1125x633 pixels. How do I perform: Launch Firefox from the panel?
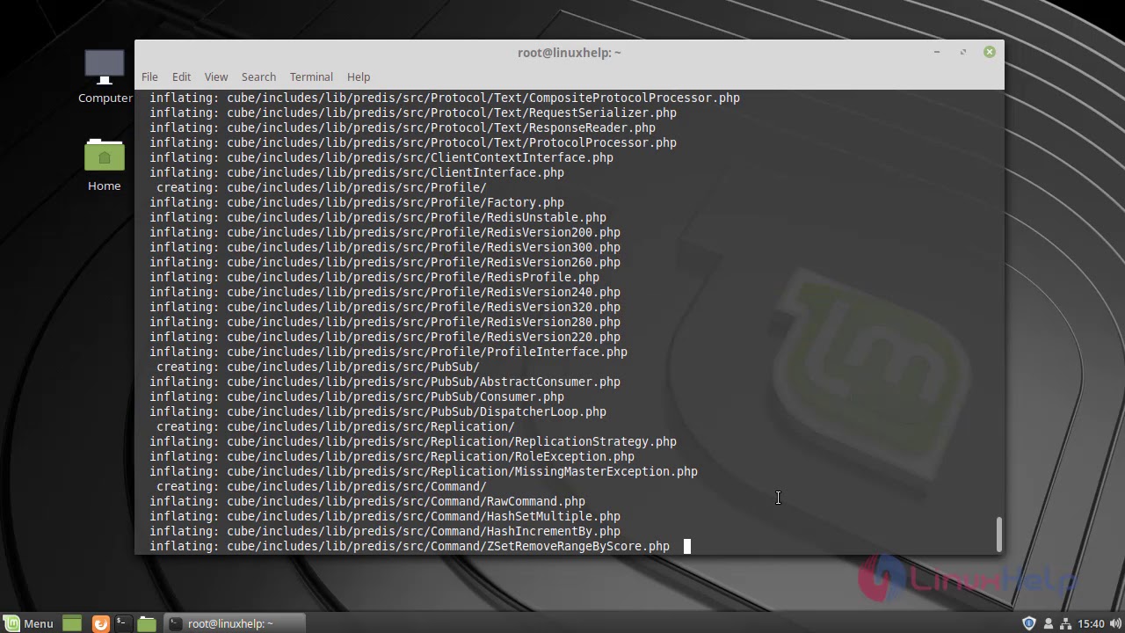click(x=100, y=623)
